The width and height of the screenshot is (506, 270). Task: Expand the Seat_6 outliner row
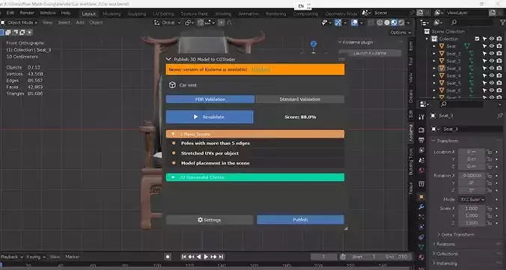[x=434, y=90]
